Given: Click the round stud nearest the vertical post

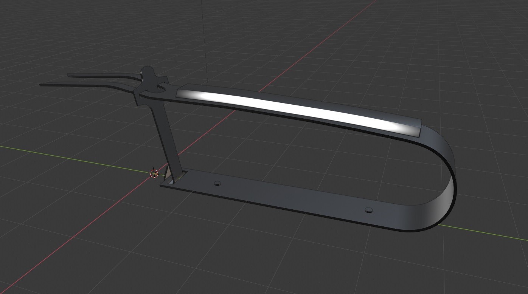Looking at the screenshot, I should [217, 183].
